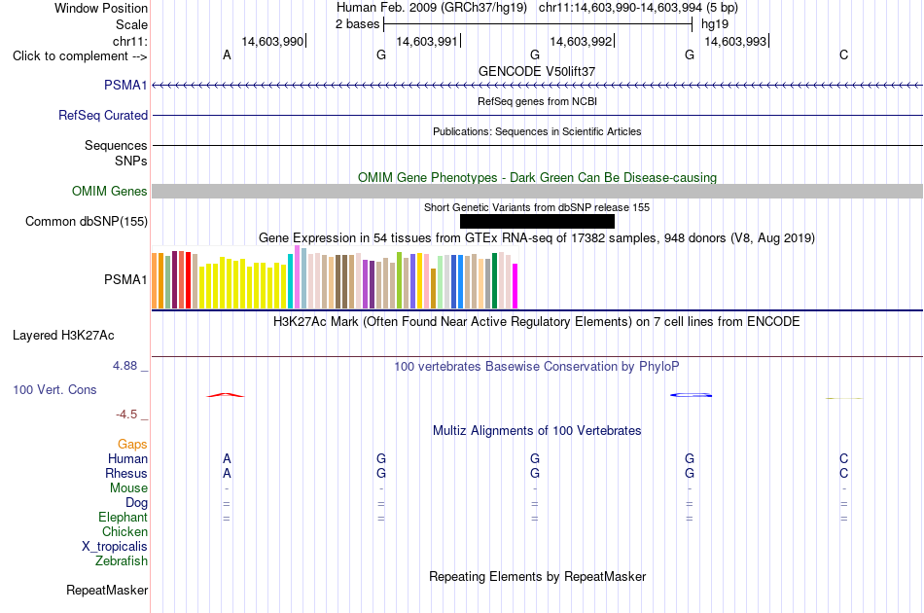Click 'Repeating Elements by RepeatMasker' title
This screenshot has height=613, width=924.
tap(537, 576)
